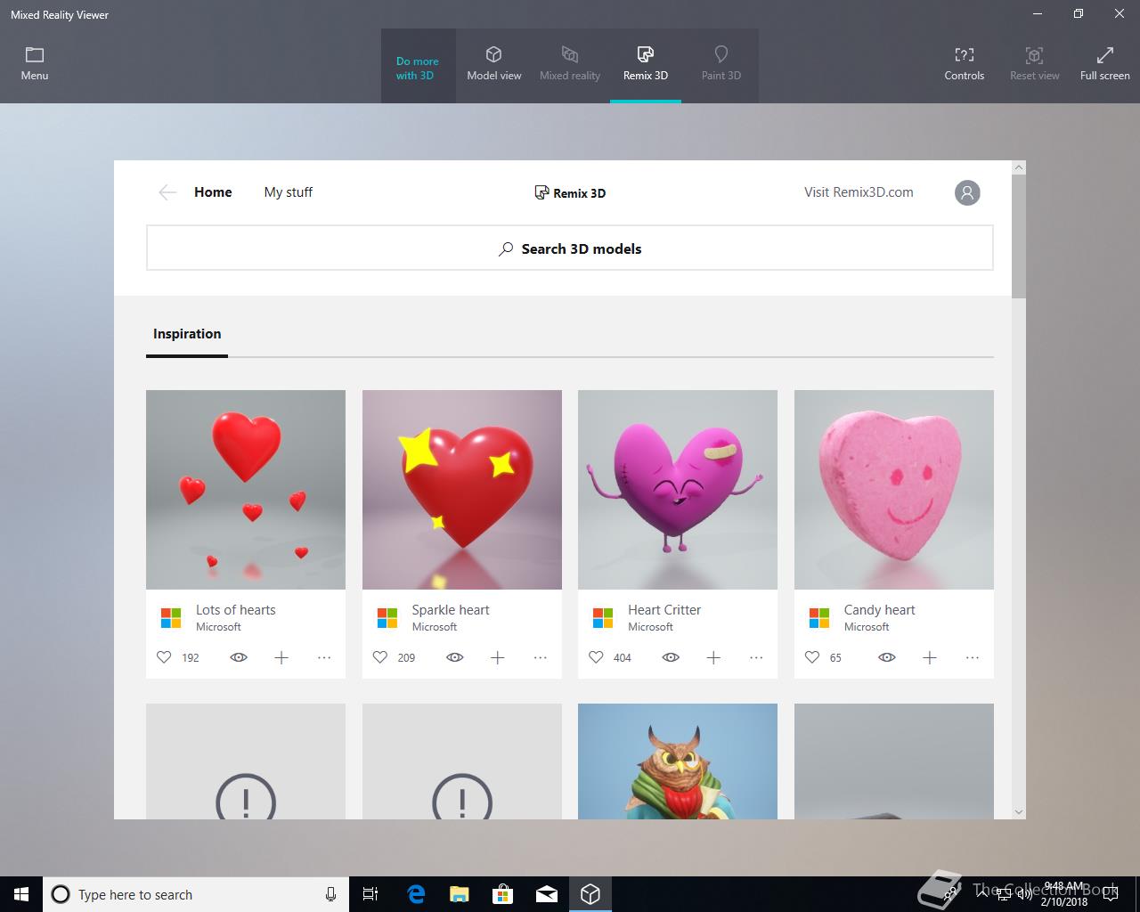This screenshot has height=912, width=1140.
Task: Open the Do more with 3D section
Action: point(418,68)
